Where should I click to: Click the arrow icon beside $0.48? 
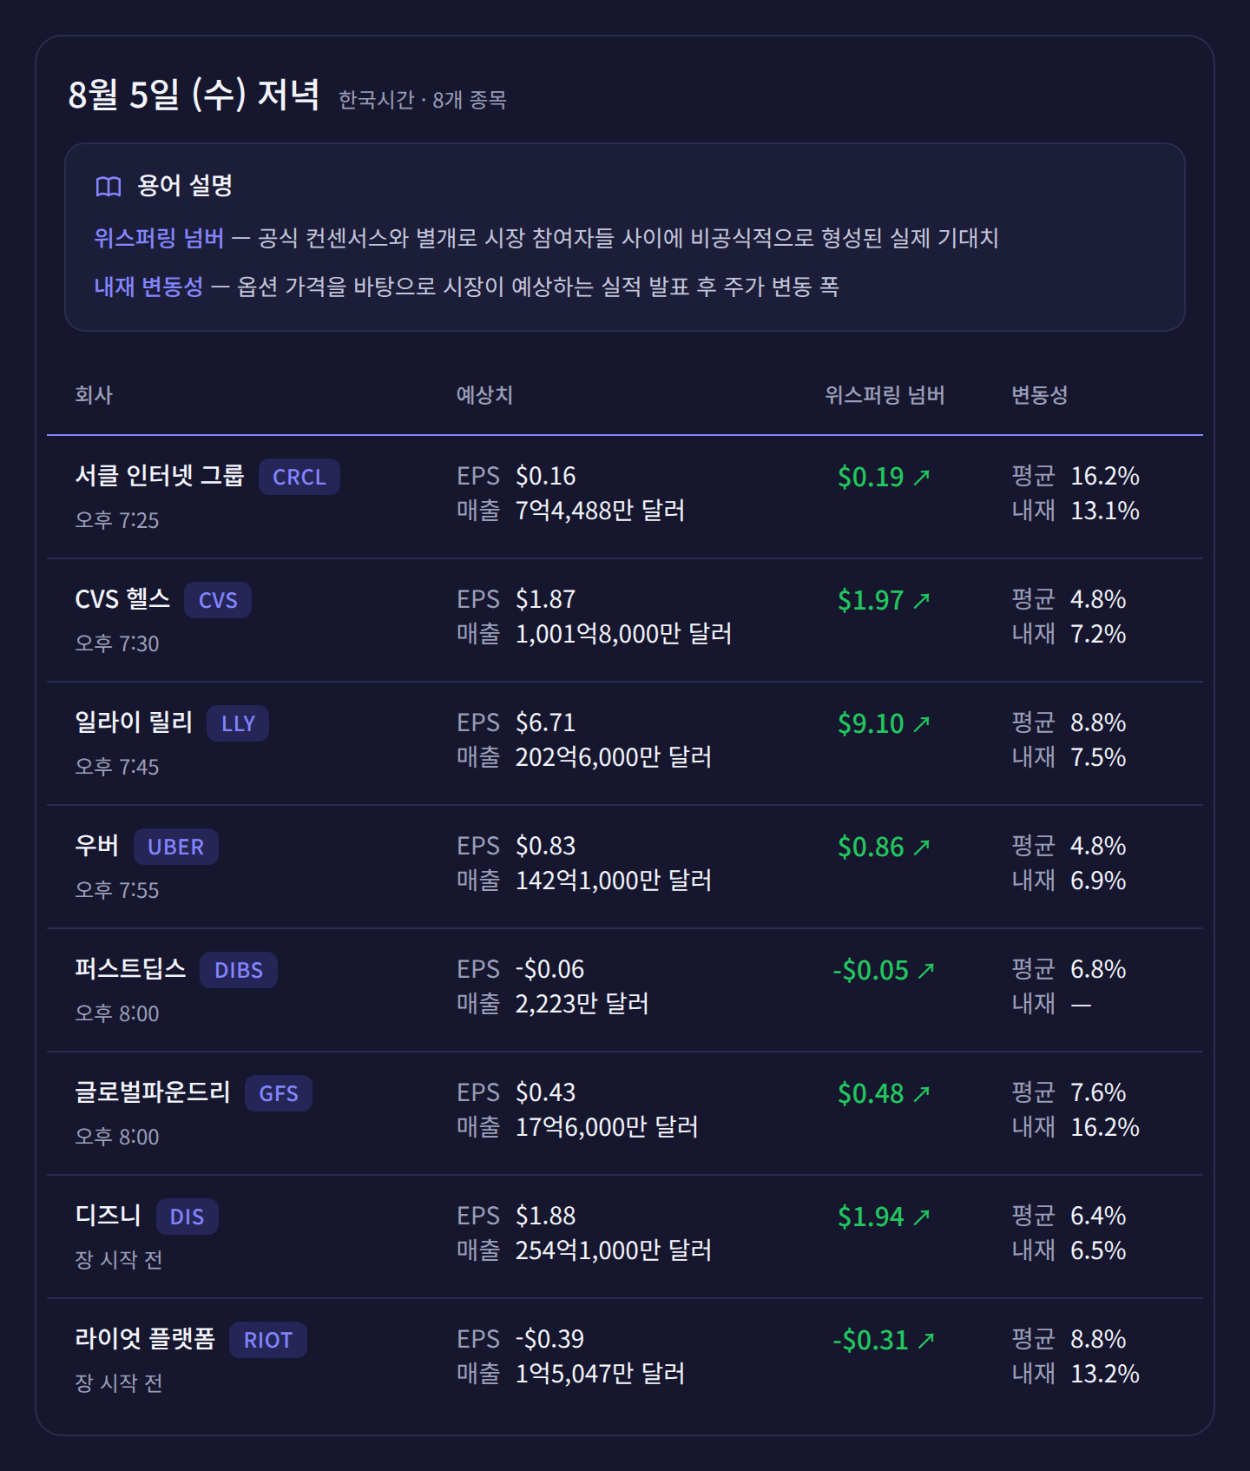click(x=922, y=1093)
